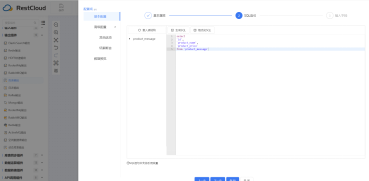Click 载入表结构 reload button
Viewport: 369px width, 181px height.
point(147,30)
